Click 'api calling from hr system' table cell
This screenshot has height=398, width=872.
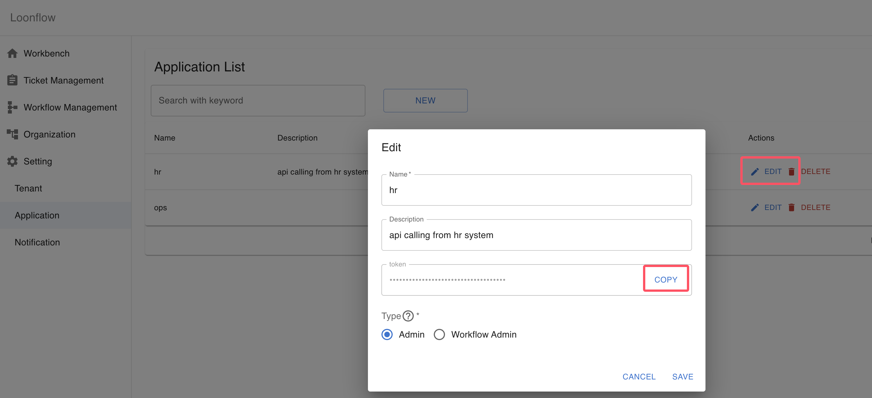click(x=323, y=172)
